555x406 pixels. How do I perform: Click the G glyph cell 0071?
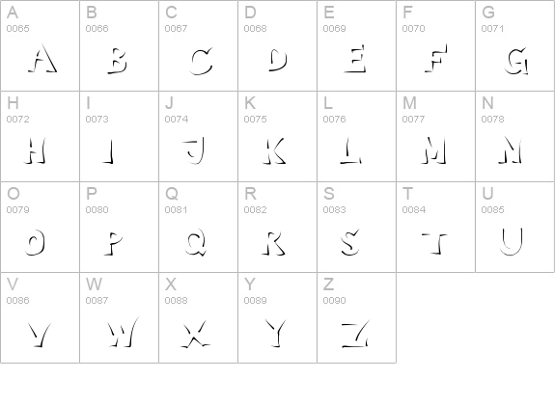click(x=515, y=45)
